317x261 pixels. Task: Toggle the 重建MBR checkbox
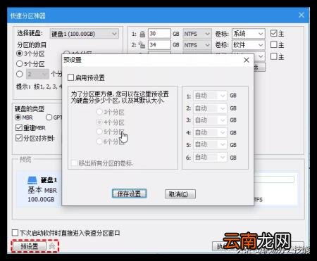tap(19, 128)
